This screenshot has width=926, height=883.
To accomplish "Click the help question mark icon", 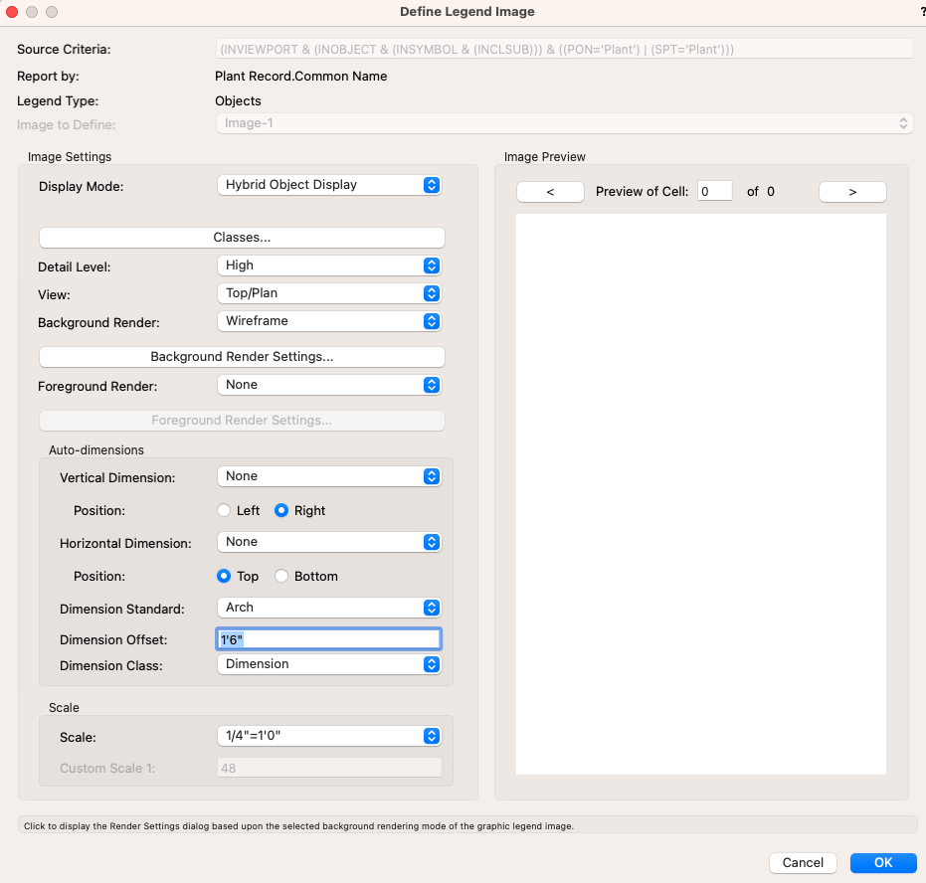I will click(921, 11).
